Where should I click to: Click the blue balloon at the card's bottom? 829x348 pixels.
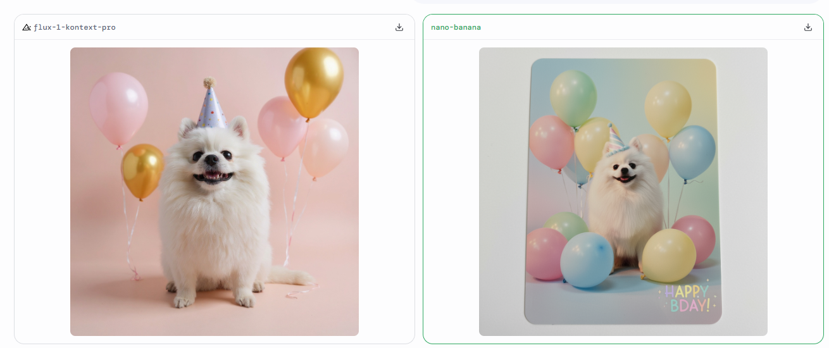[x=587, y=259]
